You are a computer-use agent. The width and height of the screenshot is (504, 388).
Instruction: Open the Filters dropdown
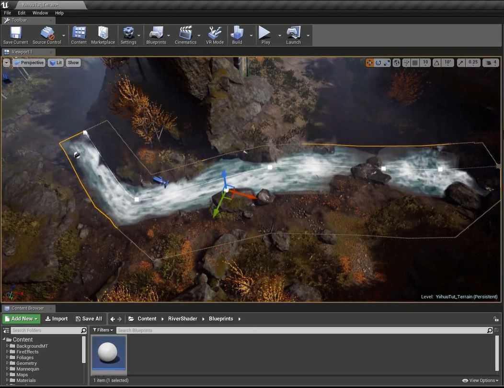103,330
